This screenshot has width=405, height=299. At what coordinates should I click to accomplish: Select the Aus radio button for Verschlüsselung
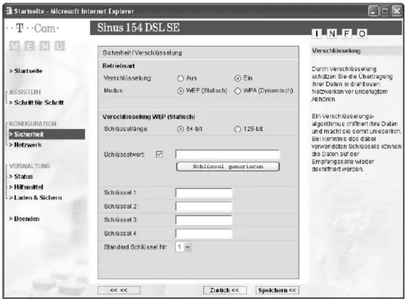tap(180, 78)
